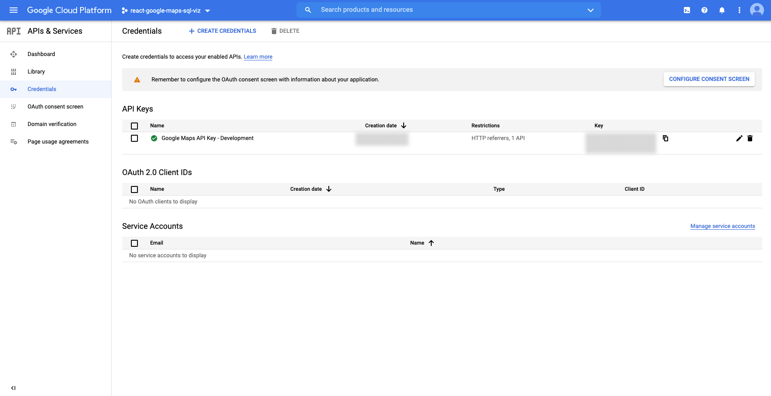Click the OAuth consent screen sidebar icon
Image resolution: width=771 pixels, height=396 pixels.
coord(14,107)
